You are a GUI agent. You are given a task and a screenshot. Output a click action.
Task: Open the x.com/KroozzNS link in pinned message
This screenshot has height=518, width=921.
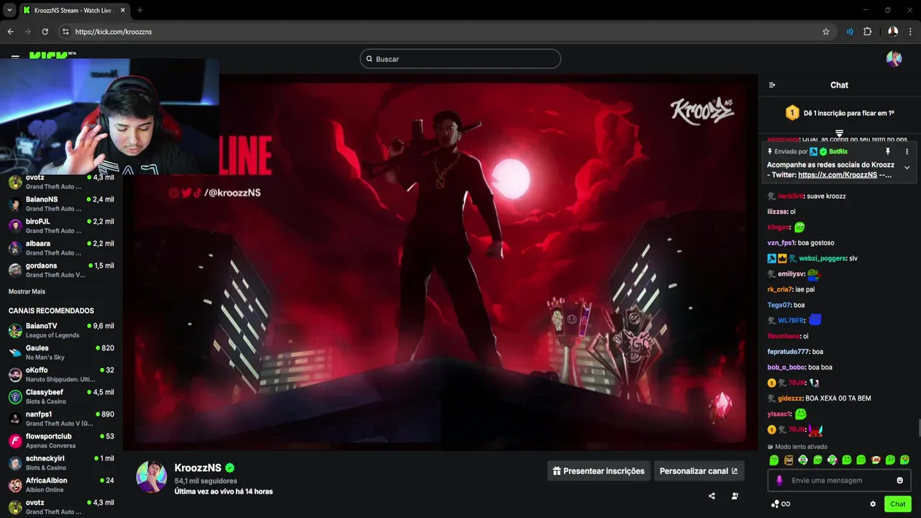click(838, 175)
